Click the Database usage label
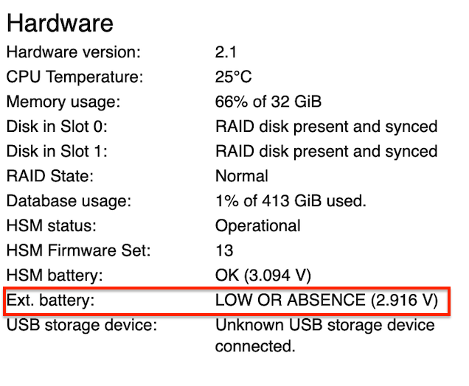 (x=68, y=200)
